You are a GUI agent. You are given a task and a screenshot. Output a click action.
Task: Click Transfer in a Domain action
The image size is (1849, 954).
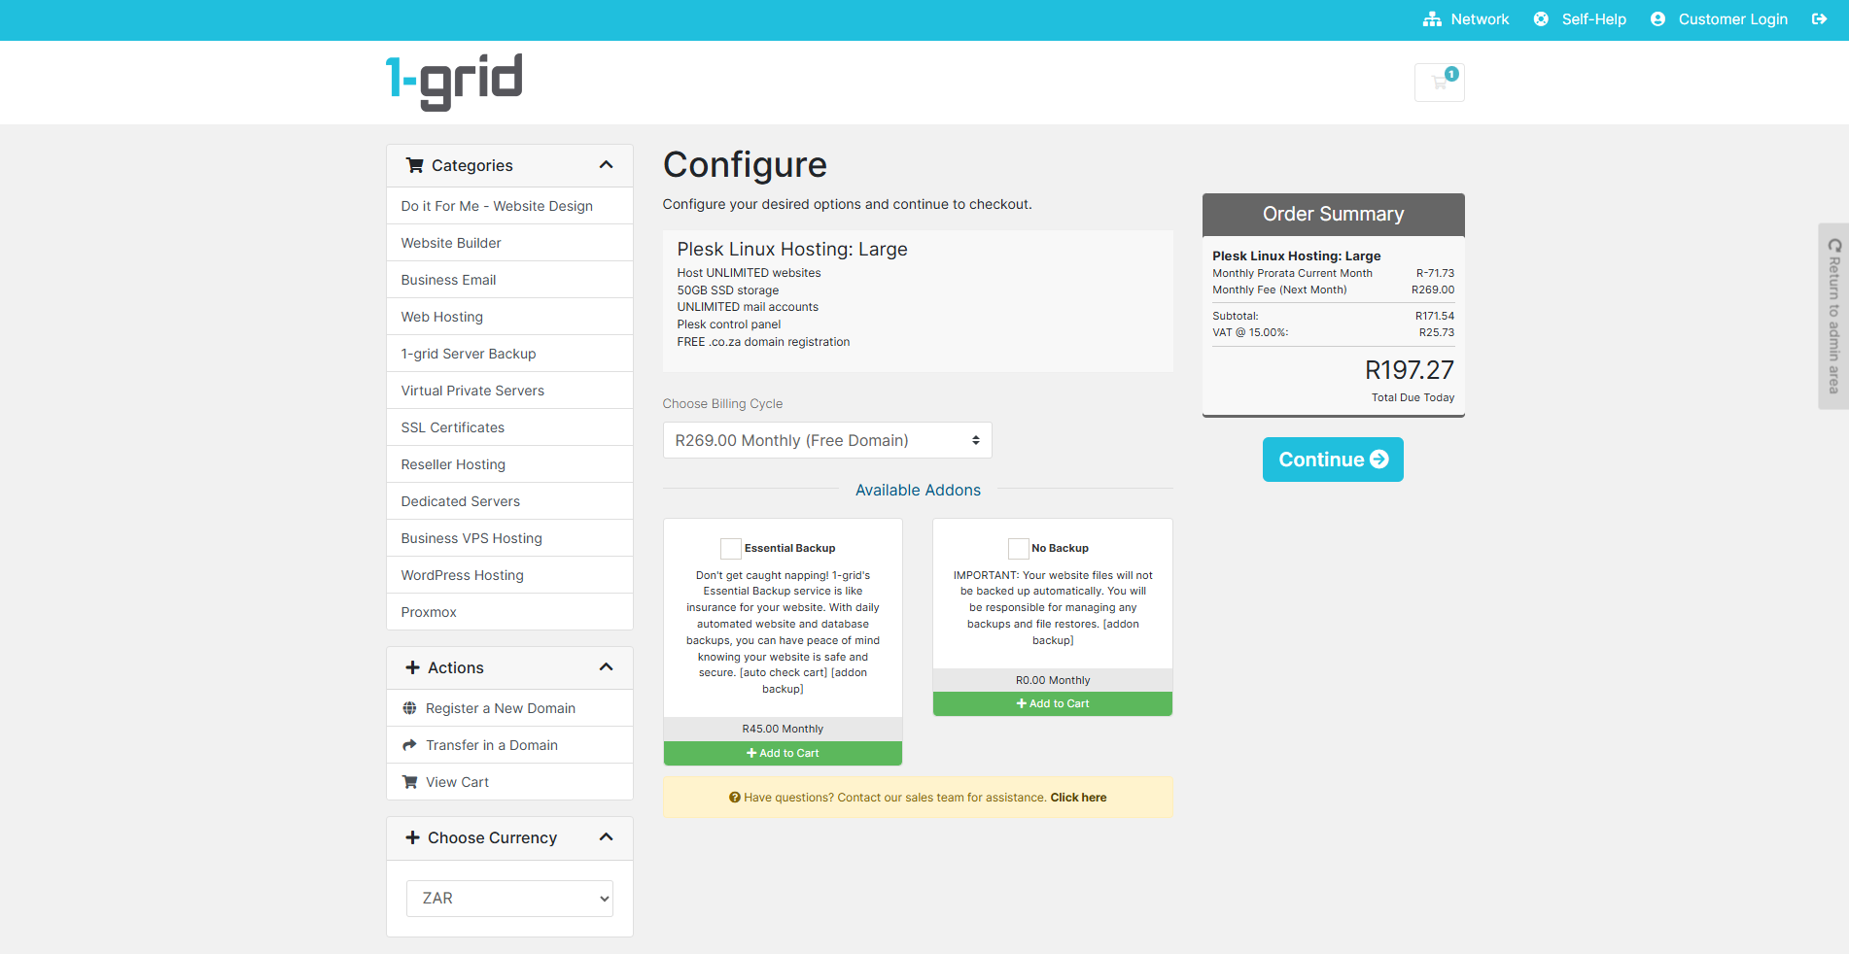509,745
